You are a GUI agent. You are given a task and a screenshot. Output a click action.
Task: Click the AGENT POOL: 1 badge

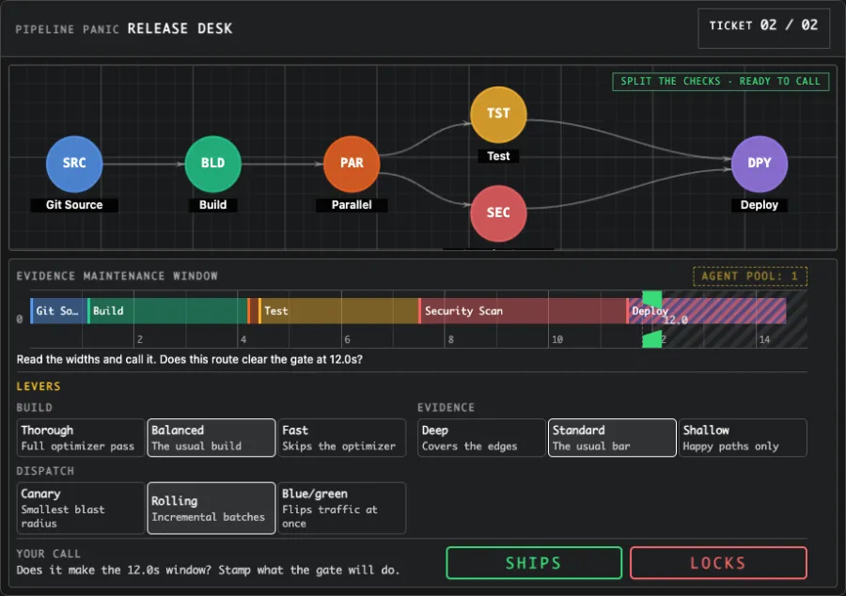[750, 276]
